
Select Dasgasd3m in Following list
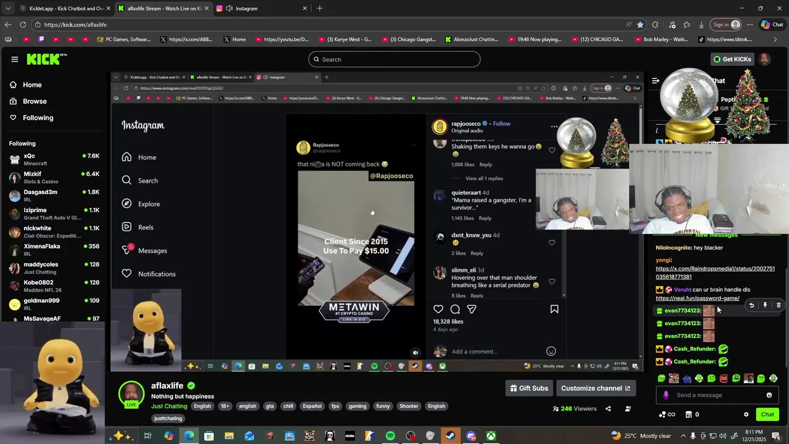[x=54, y=195]
